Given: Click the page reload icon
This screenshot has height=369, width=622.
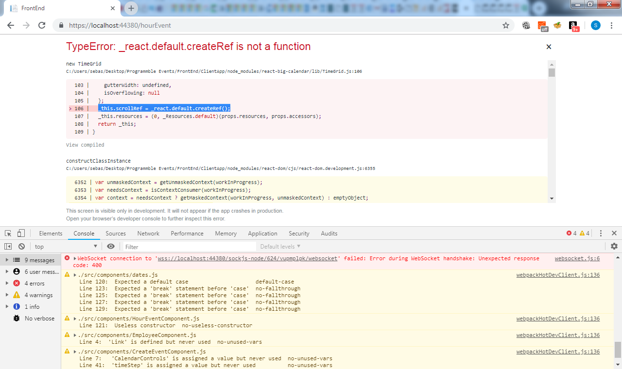Looking at the screenshot, I should pos(41,25).
